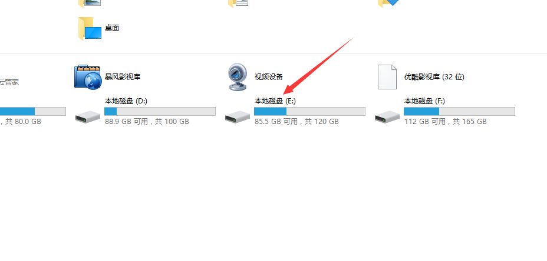Image resolution: width=547 pixels, height=261 pixels.
Task: Select the drive icon for 本地磁盘 (D:)
Action: (88, 116)
